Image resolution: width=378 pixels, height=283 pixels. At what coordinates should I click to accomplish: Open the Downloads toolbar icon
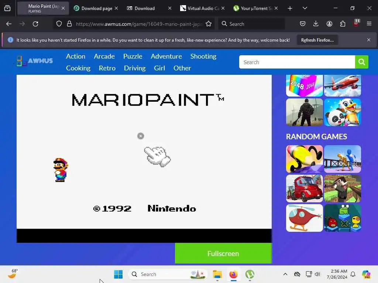pos(316,24)
